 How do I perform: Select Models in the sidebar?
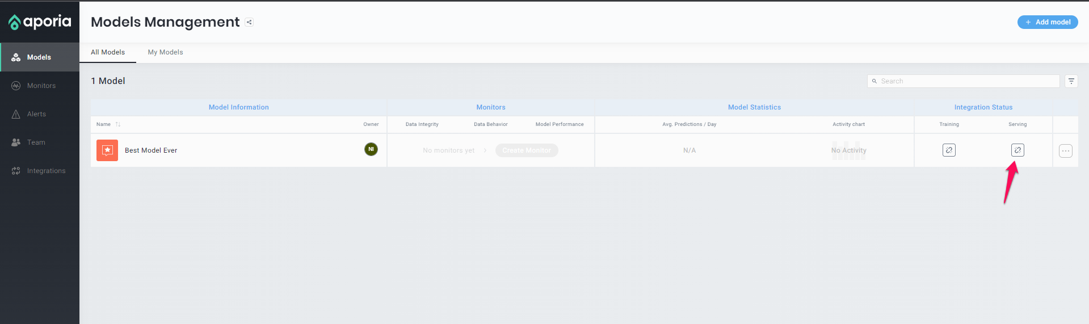coord(39,57)
